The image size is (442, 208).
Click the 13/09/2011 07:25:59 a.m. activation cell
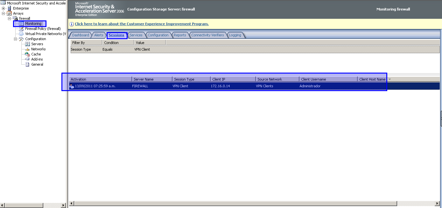point(95,86)
